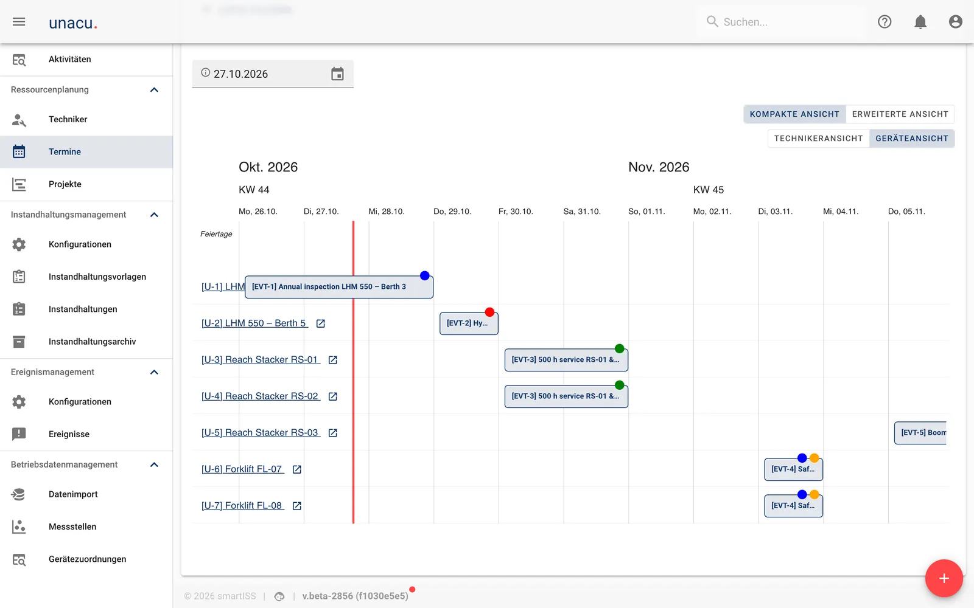
Task: Open the user account icon
Action: coord(956,22)
